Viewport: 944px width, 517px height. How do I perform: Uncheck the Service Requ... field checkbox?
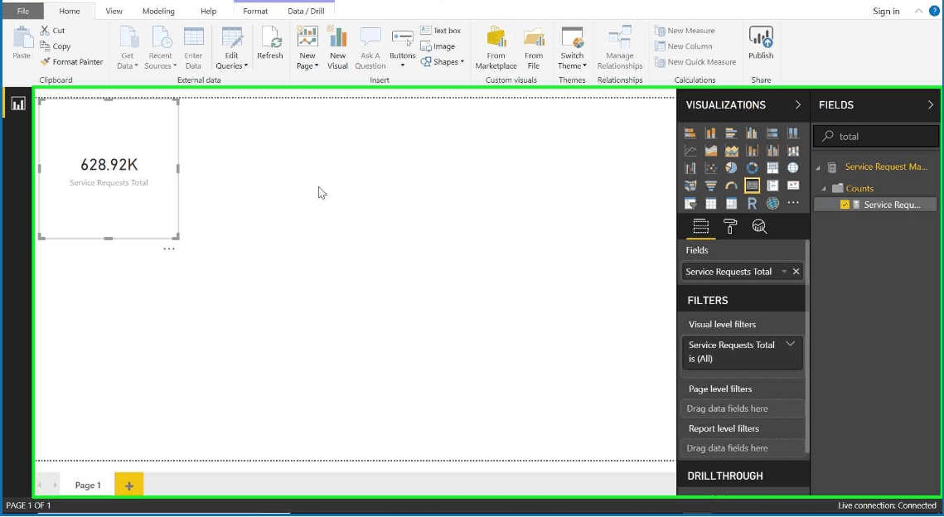tap(845, 205)
